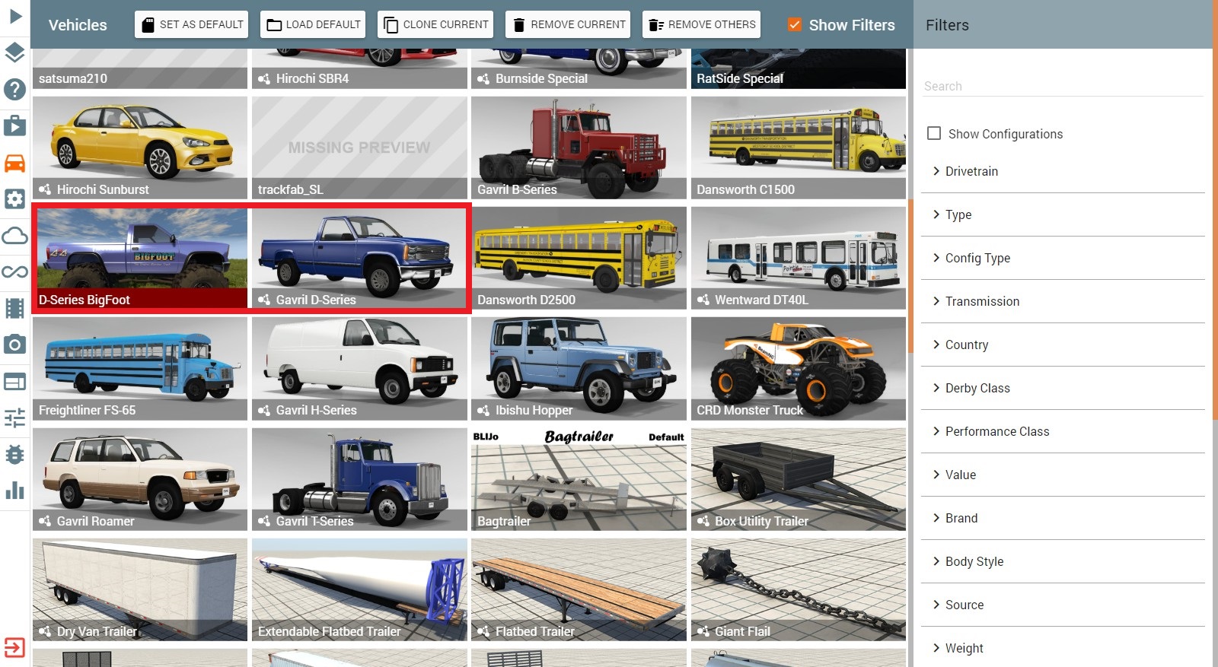Click the REMOVE OTHERS button
1218x667 pixels.
pos(701,24)
